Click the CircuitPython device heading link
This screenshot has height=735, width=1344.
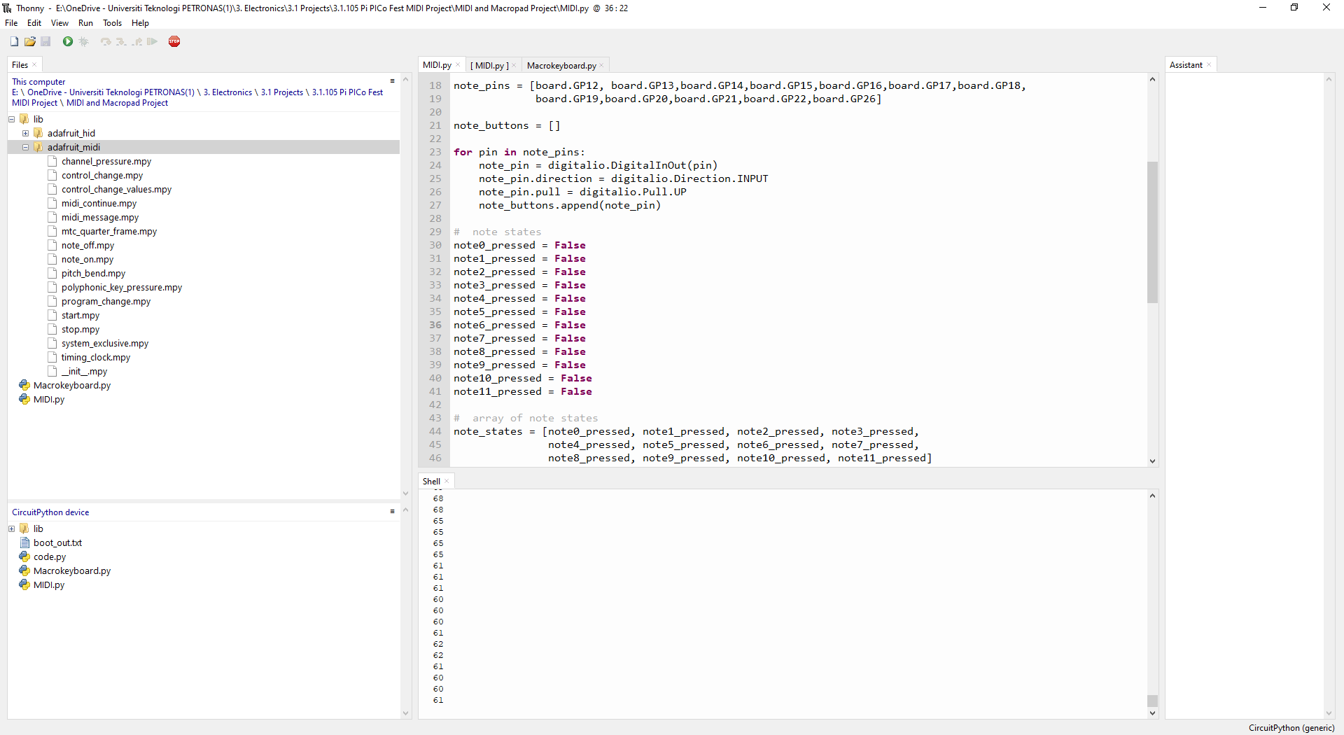tap(50, 512)
